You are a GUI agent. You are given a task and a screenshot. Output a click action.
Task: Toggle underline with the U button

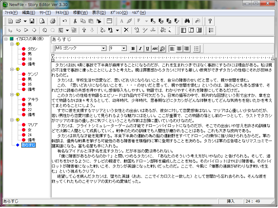point(147,49)
